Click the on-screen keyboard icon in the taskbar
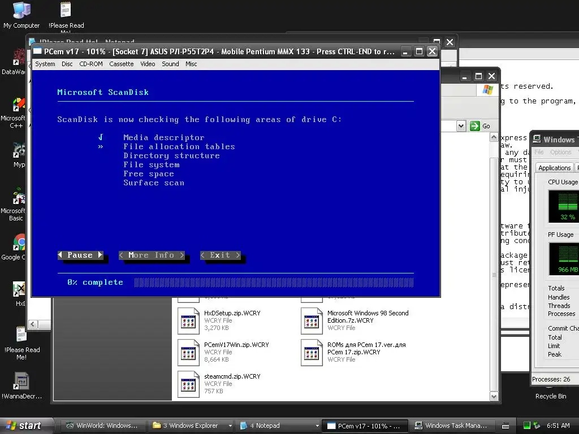The height and width of the screenshot is (434, 579). pos(505,426)
